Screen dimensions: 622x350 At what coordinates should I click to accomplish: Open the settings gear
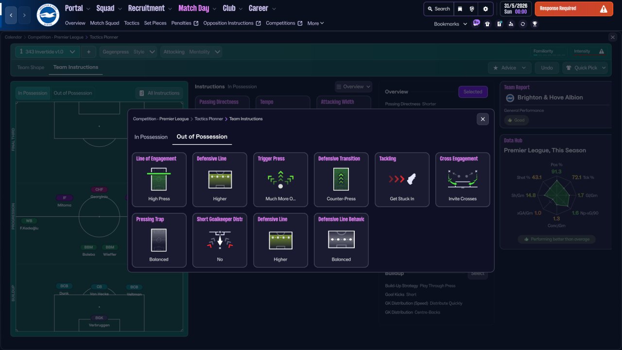click(485, 9)
